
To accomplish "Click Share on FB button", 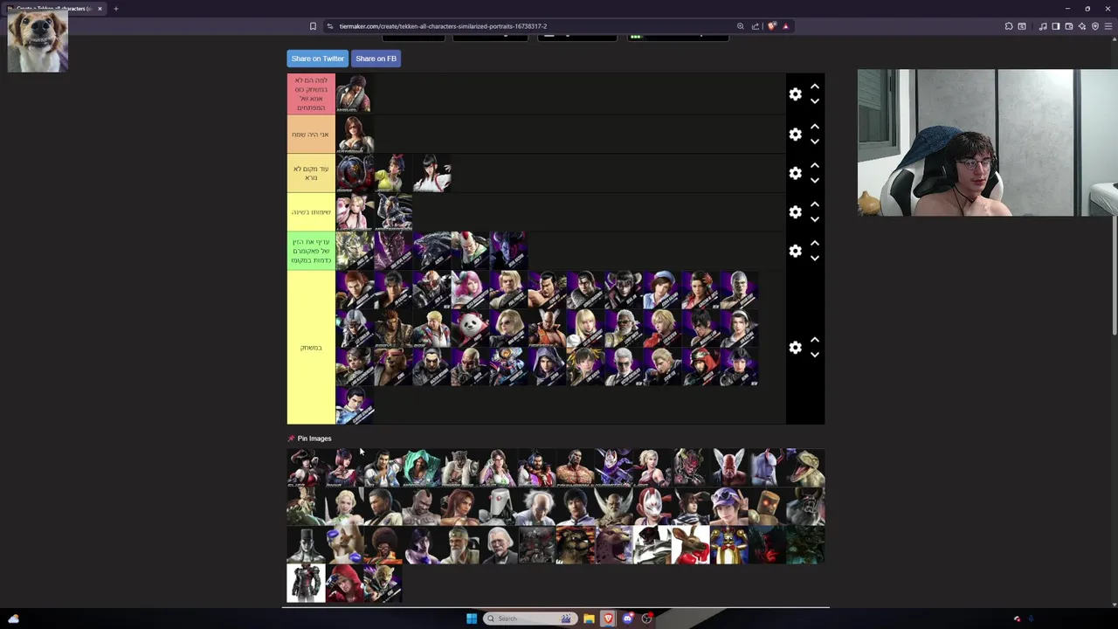I will pyautogui.click(x=376, y=59).
